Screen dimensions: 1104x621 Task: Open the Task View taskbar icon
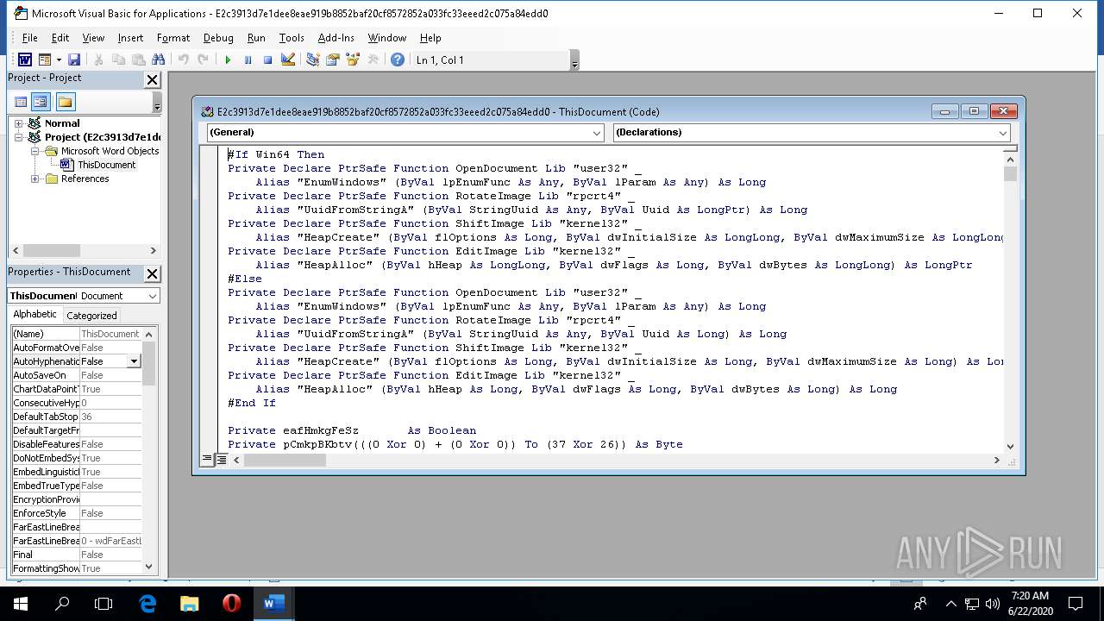pos(103,604)
